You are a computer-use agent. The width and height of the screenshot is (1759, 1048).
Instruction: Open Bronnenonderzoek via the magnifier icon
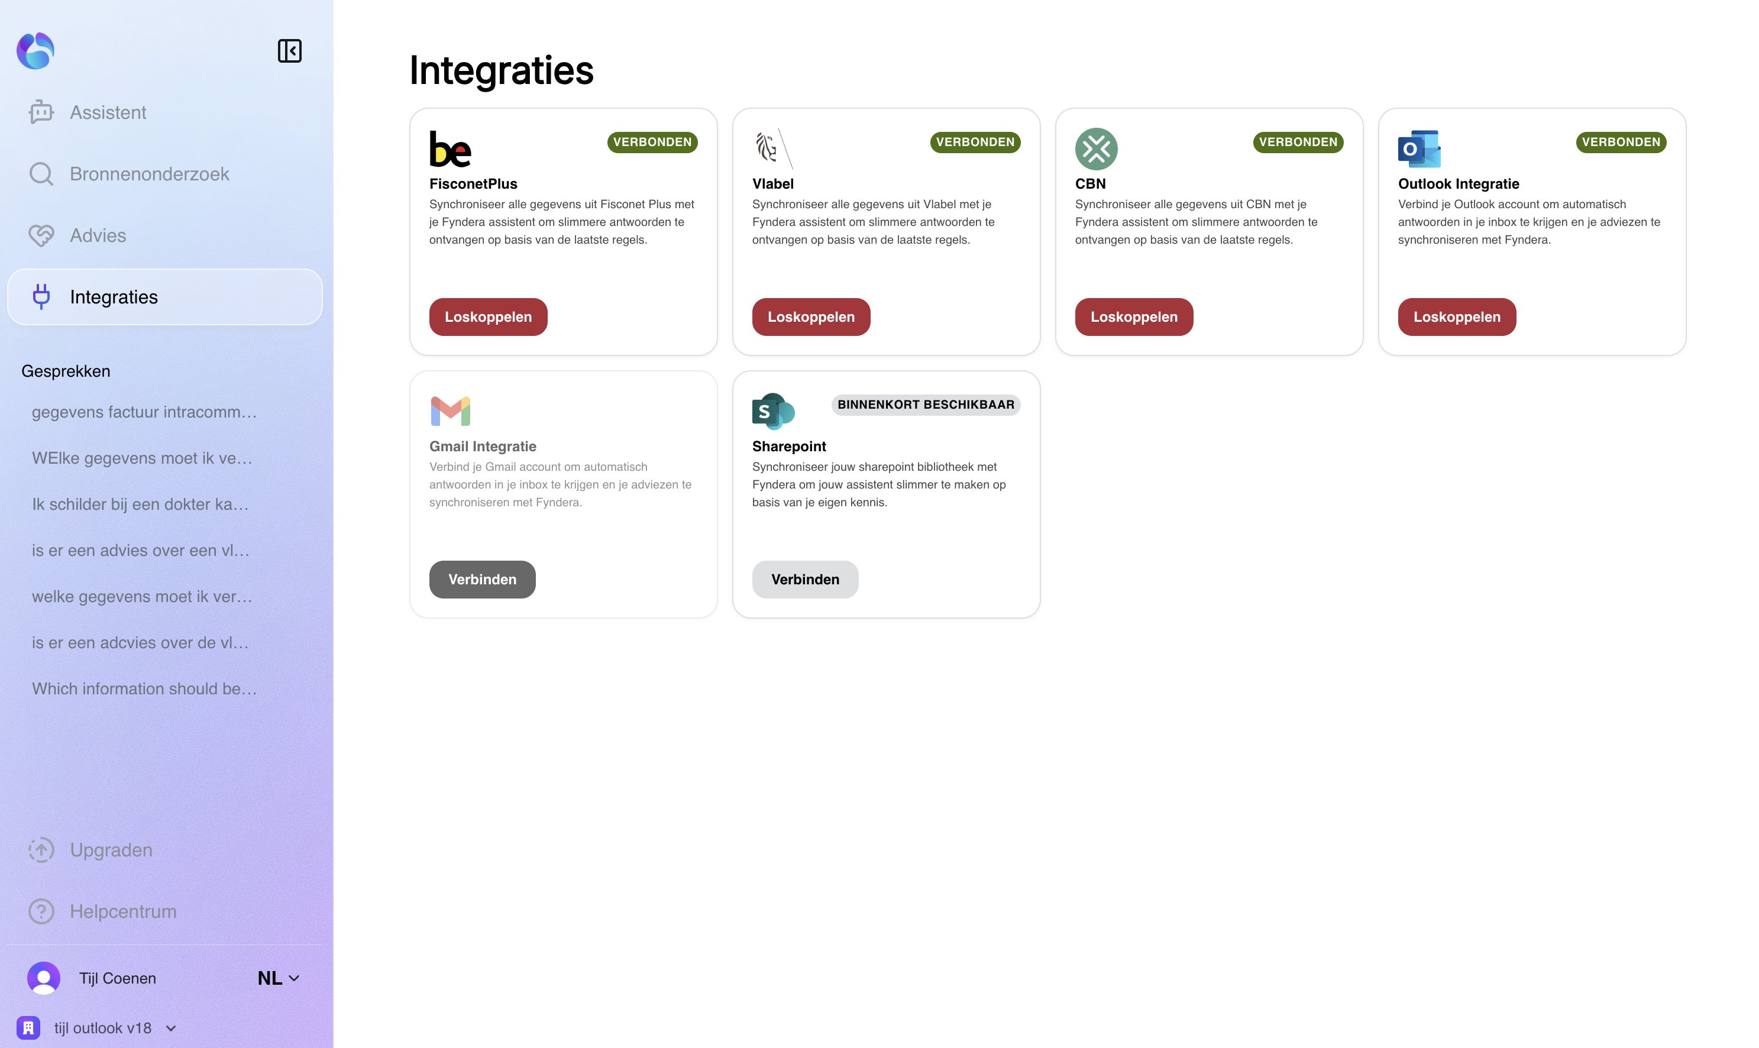pyautogui.click(x=41, y=173)
